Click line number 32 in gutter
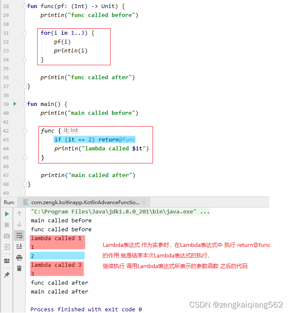Screen dimensions: 289x313 click(6, 42)
